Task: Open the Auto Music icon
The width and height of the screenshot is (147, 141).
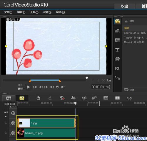Action: click(84, 98)
